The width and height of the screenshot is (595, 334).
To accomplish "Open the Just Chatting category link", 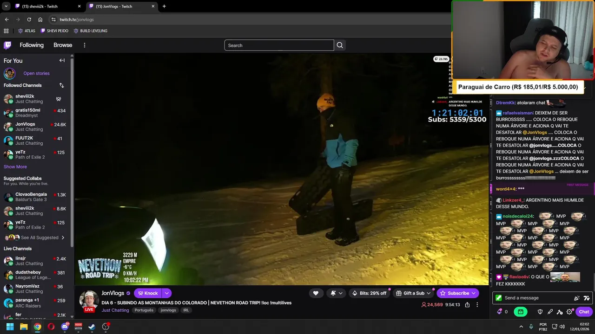I will (115, 310).
